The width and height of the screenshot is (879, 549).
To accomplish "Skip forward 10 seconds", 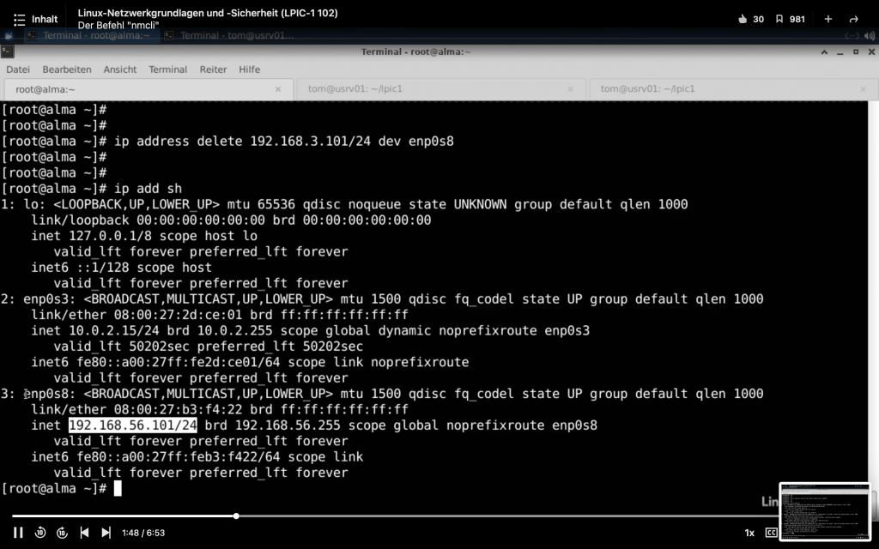I will pyautogui.click(x=62, y=533).
